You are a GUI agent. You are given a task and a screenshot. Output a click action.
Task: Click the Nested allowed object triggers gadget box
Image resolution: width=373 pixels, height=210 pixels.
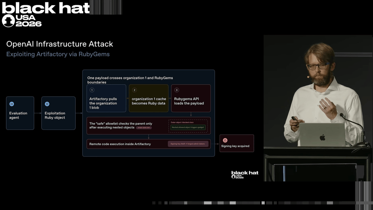click(188, 127)
